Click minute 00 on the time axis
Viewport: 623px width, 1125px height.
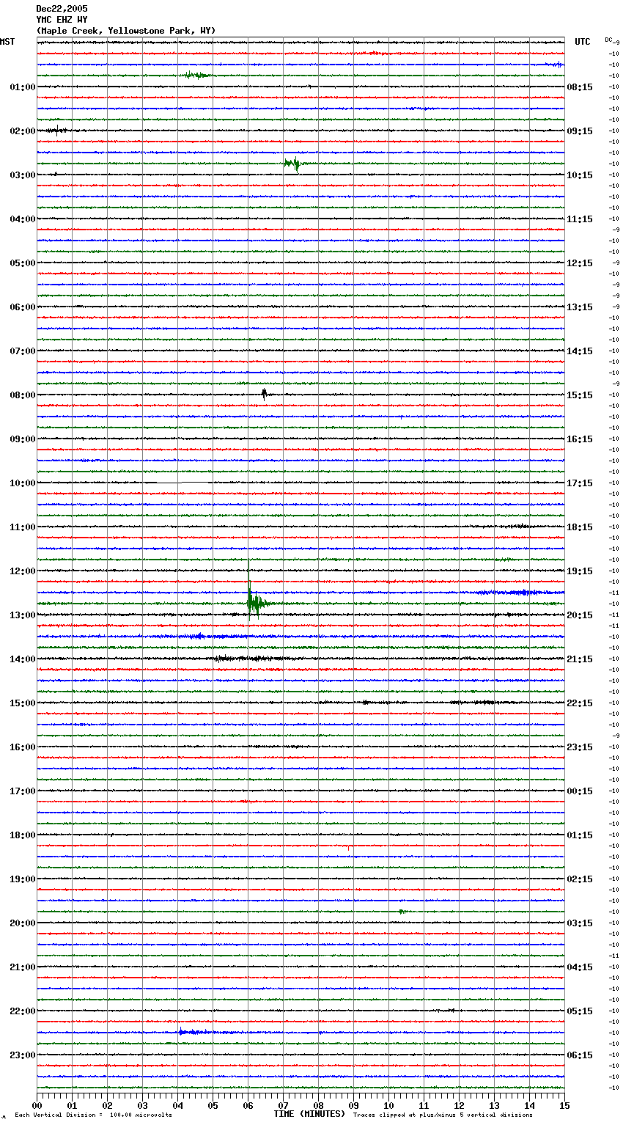coord(37,1105)
